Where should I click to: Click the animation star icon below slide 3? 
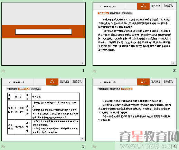(x=3, y=147)
